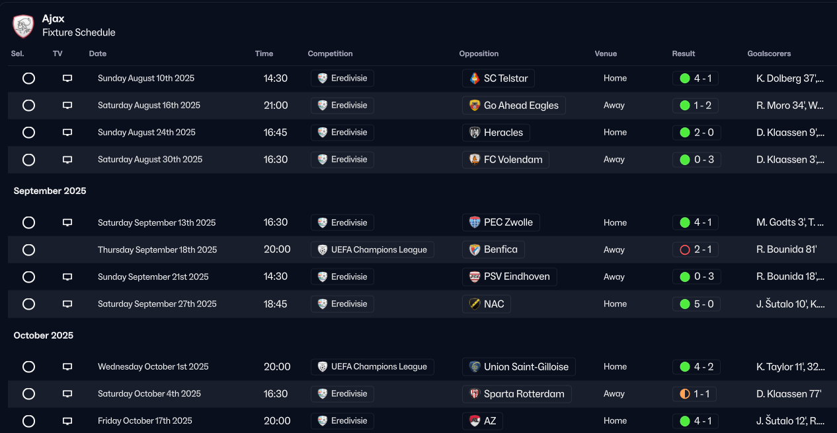This screenshot has width=837, height=433.
Task: Open the 4 - 1 result against PEC Zwolle
Action: click(702, 222)
